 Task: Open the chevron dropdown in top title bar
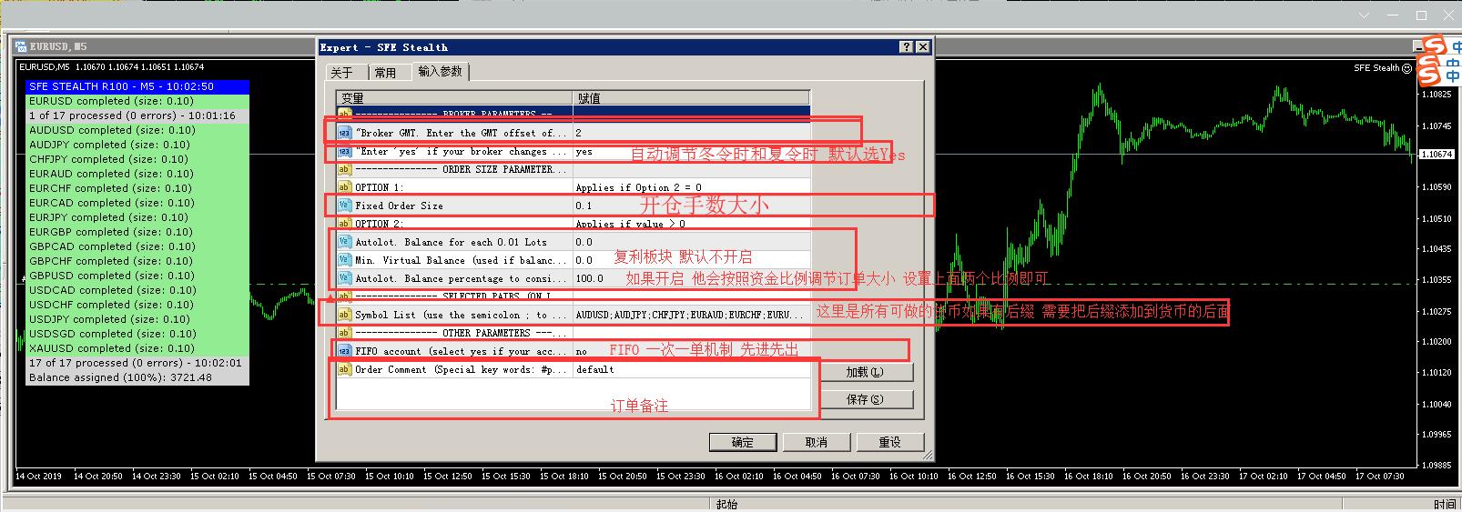pos(1364,15)
